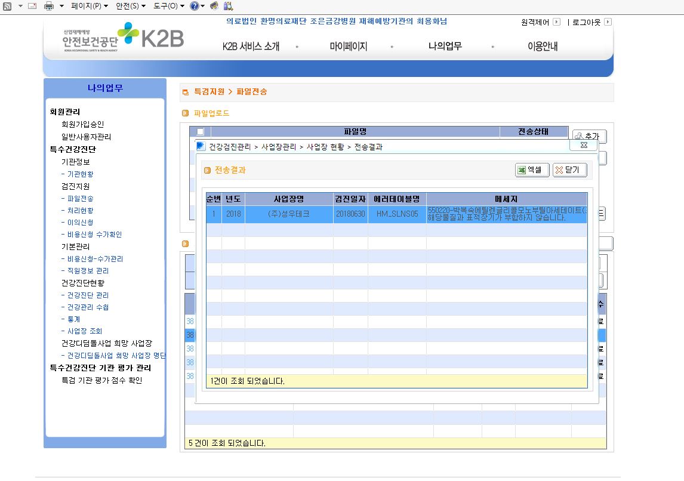Expand the printer options arrow
The height and width of the screenshot is (481, 684).
coord(61,6)
